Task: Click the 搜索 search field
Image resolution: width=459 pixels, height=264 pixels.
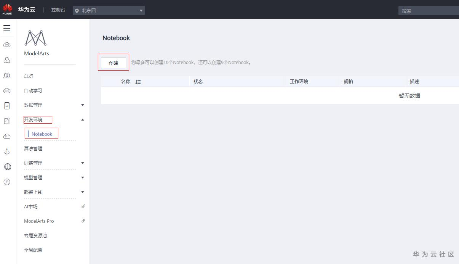Action: click(429, 11)
